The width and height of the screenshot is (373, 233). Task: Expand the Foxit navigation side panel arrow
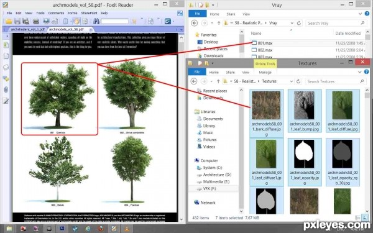[x=7, y=36]
